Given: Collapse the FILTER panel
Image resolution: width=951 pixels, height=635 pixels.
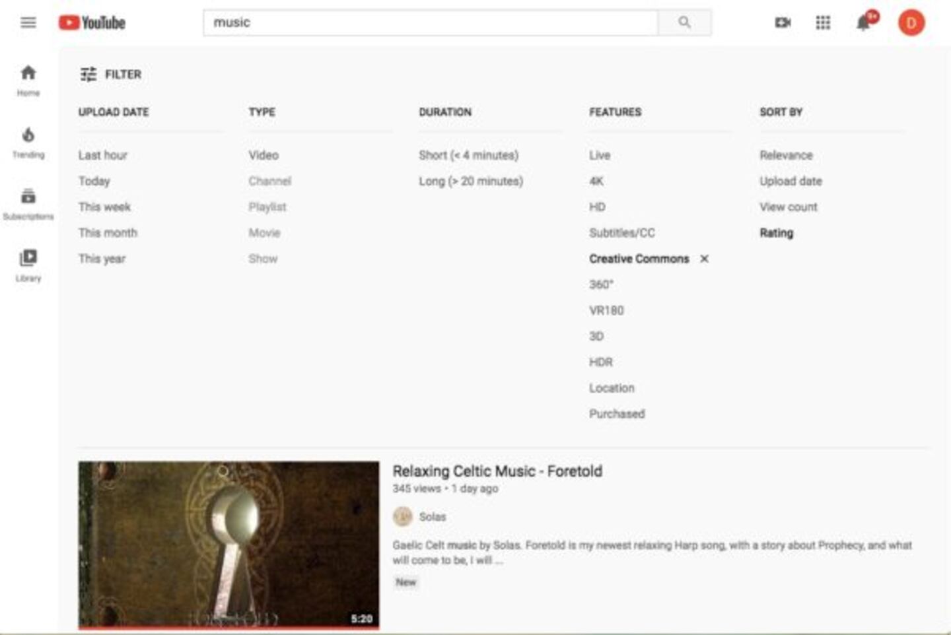Looking at the screenshot, I should click(110, 75).
